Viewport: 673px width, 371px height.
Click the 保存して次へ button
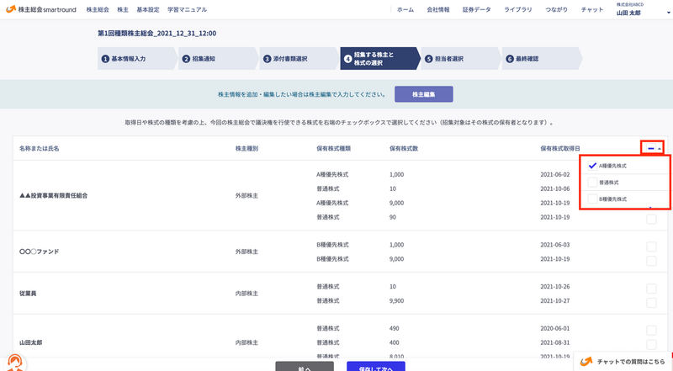(x=376, y=366)
